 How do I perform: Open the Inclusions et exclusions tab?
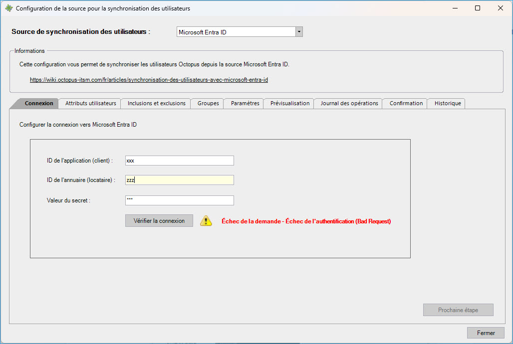click(x=156, y=103)
